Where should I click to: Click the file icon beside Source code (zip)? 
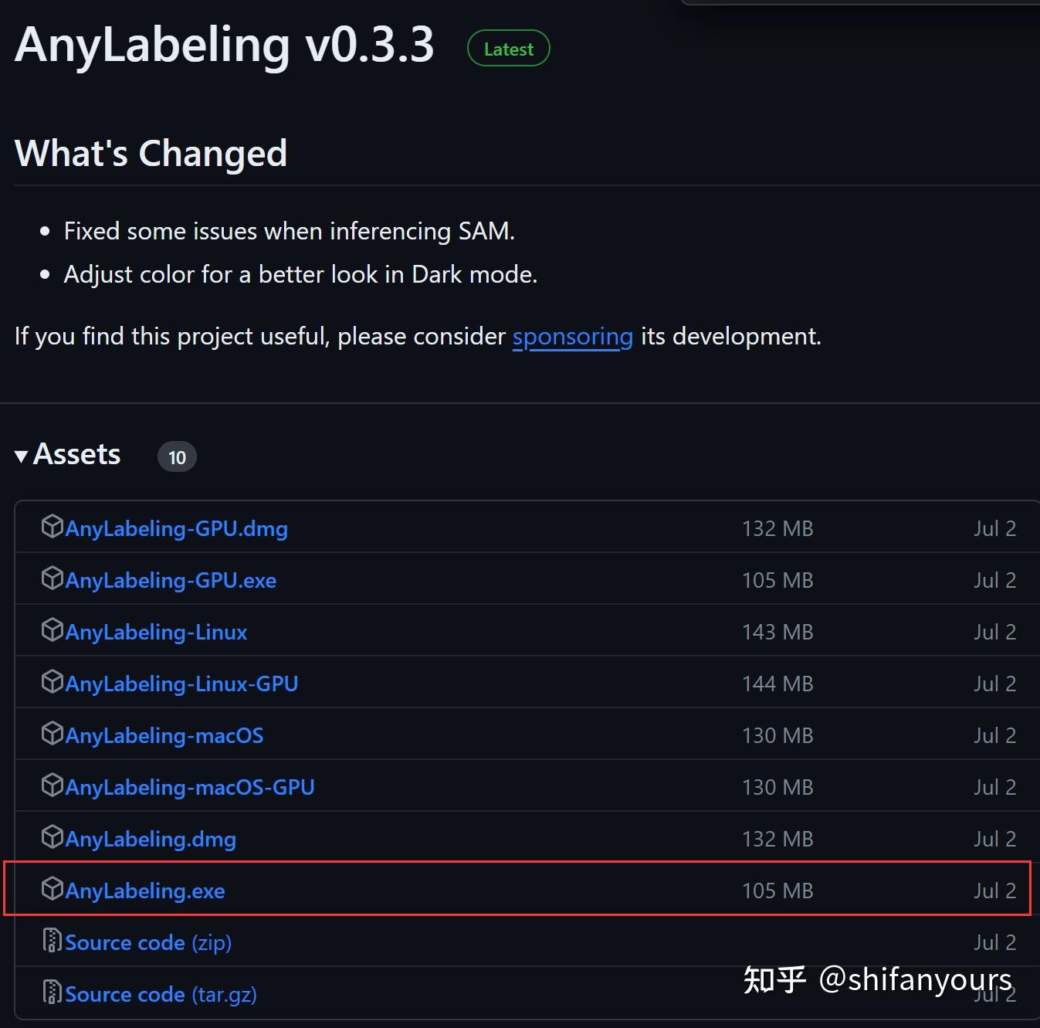(51, 941)
